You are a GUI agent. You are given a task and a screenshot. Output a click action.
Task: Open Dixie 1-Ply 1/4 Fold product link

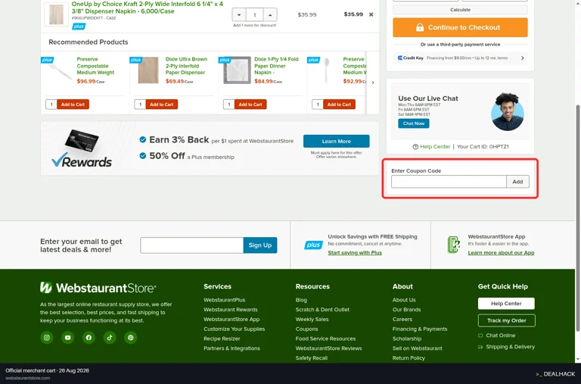276,66
